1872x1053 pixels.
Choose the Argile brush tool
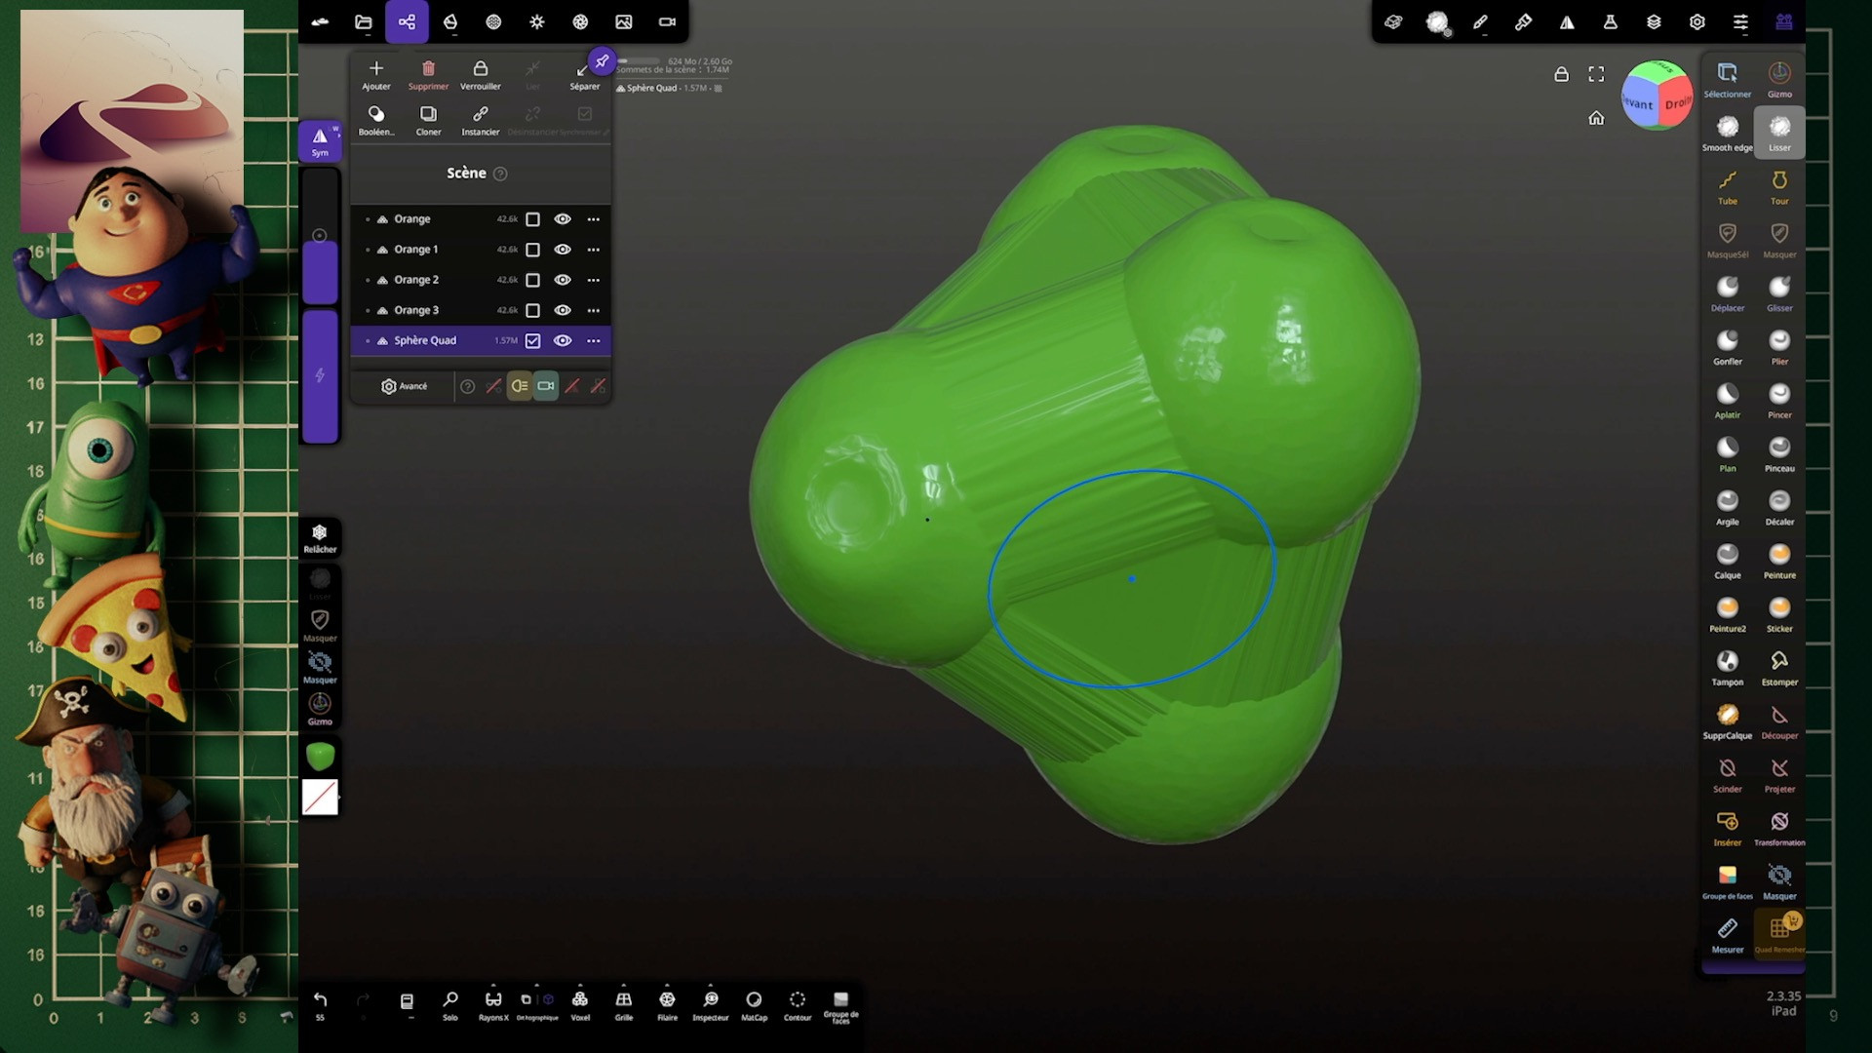tap(1727, 506)
